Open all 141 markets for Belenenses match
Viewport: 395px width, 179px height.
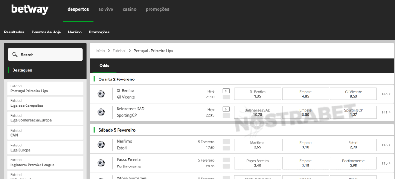point(386,113)
